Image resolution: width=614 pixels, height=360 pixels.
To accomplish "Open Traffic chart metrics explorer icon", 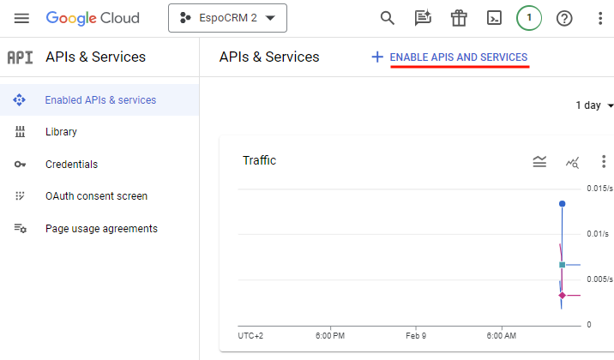I will [x=572, y=161].
